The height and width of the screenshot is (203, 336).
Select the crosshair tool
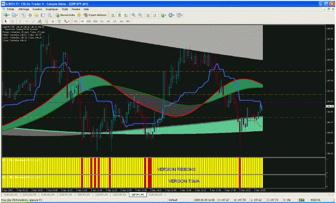pyautogui.click(x=12, y=21)
